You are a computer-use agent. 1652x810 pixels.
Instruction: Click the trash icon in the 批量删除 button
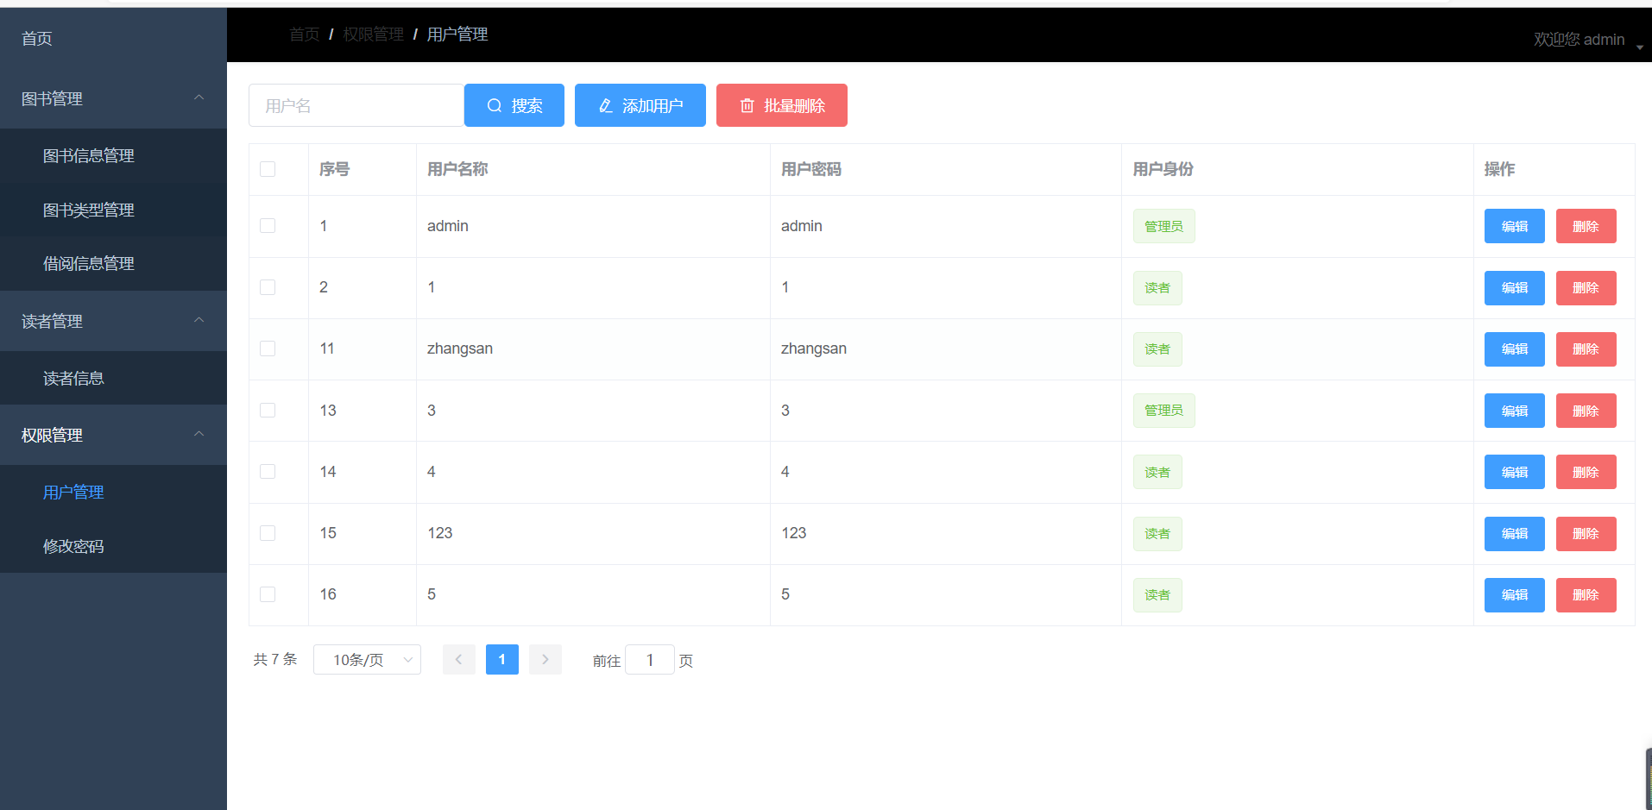(x=747, y=105)
